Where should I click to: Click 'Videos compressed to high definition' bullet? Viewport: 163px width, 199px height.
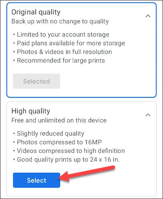(71, 151)
